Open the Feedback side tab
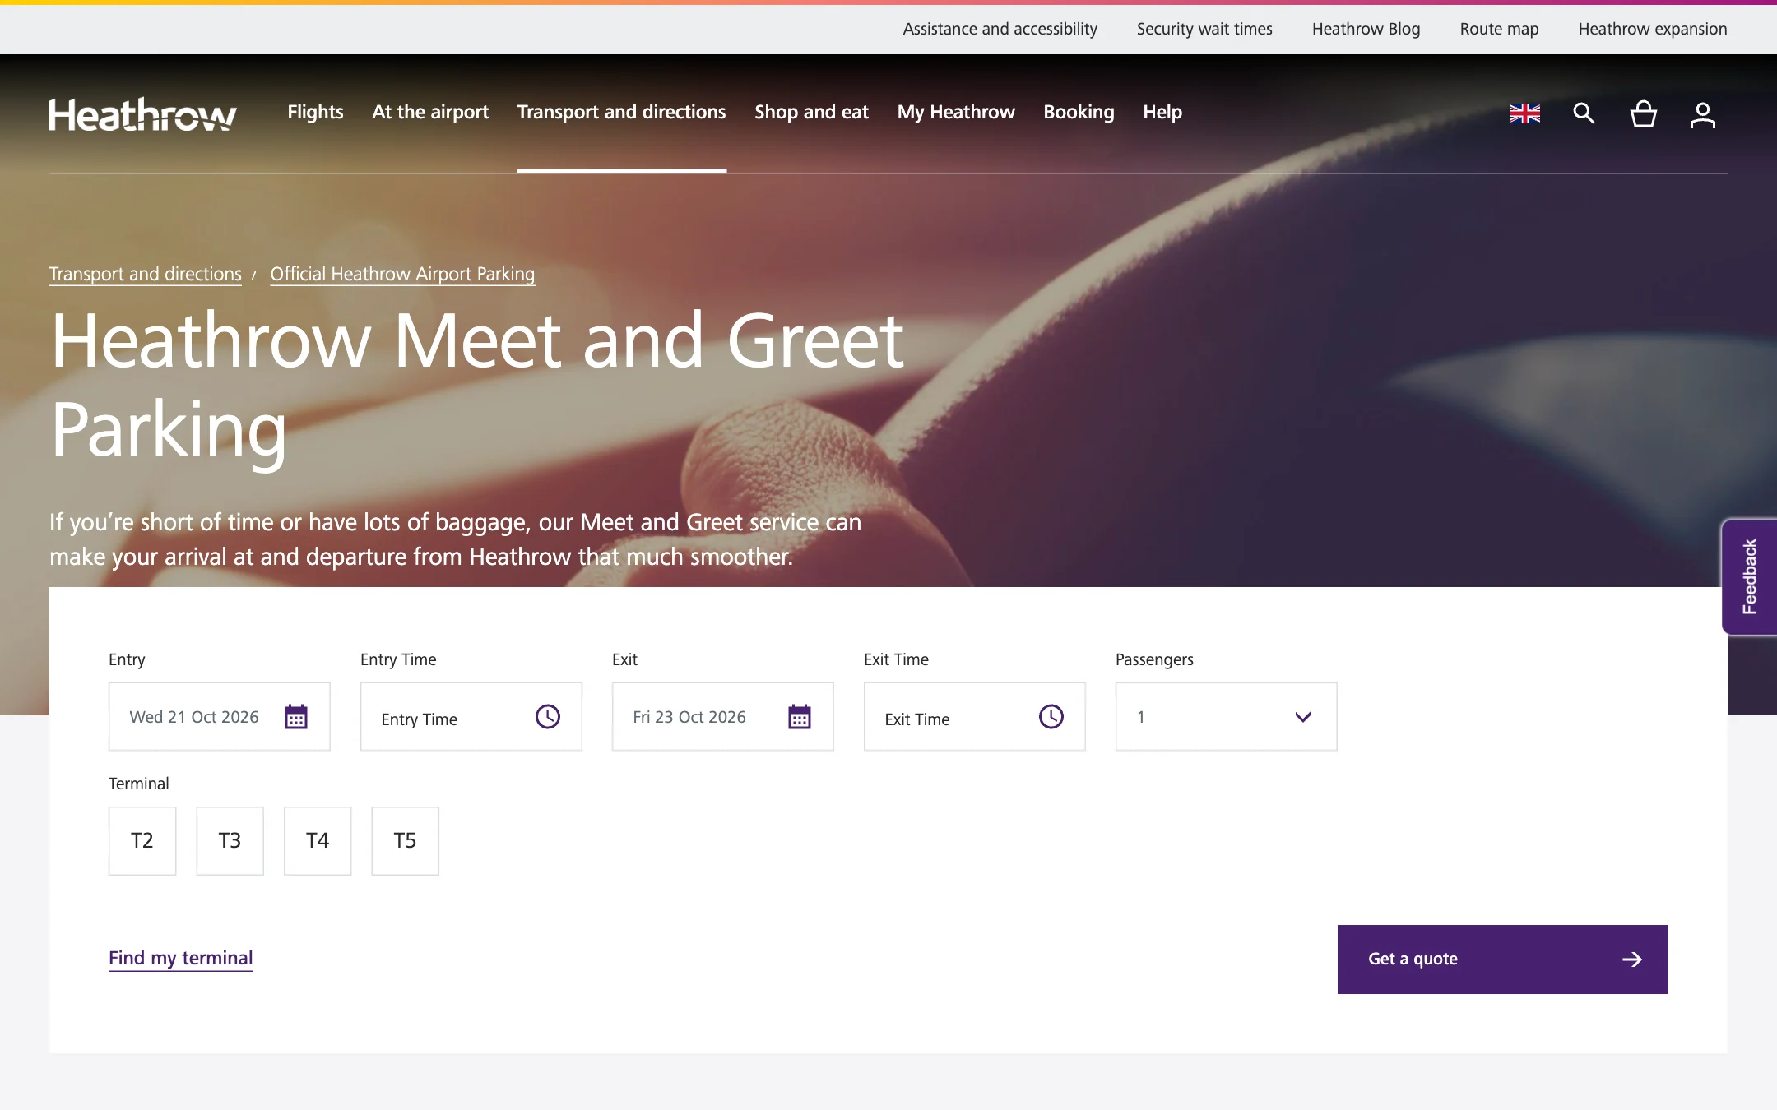 [1750, 576]
